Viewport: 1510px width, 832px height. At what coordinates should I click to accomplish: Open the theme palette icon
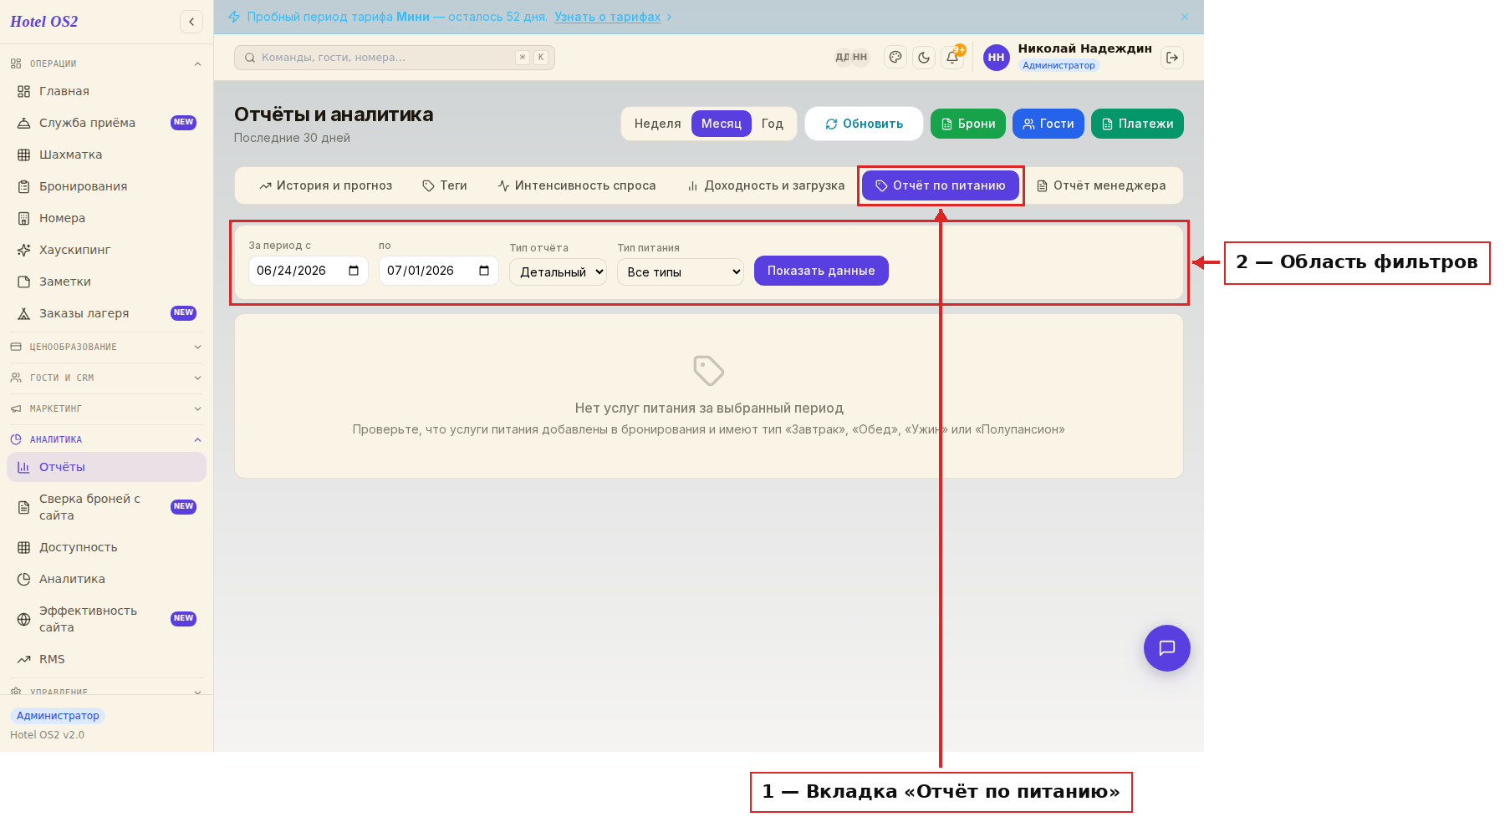pos(895,58)
